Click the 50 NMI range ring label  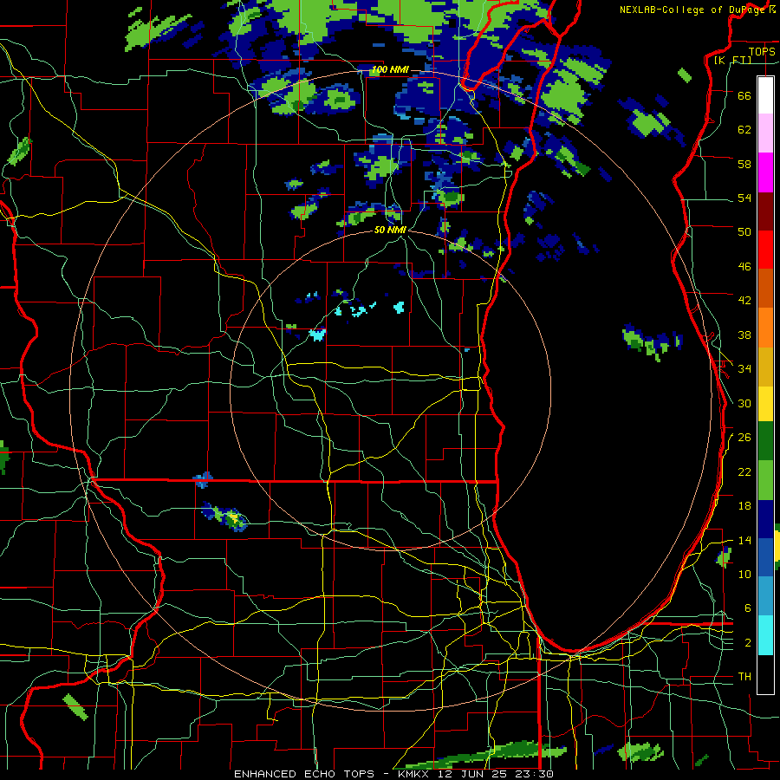[x=390, y=230]
